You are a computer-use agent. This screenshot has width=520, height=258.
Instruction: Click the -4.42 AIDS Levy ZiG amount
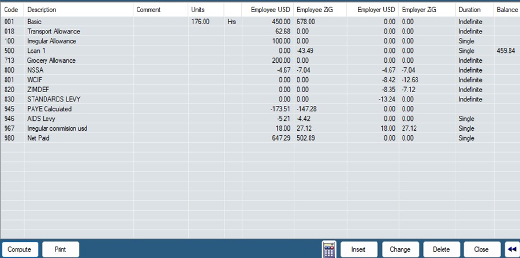304,119
